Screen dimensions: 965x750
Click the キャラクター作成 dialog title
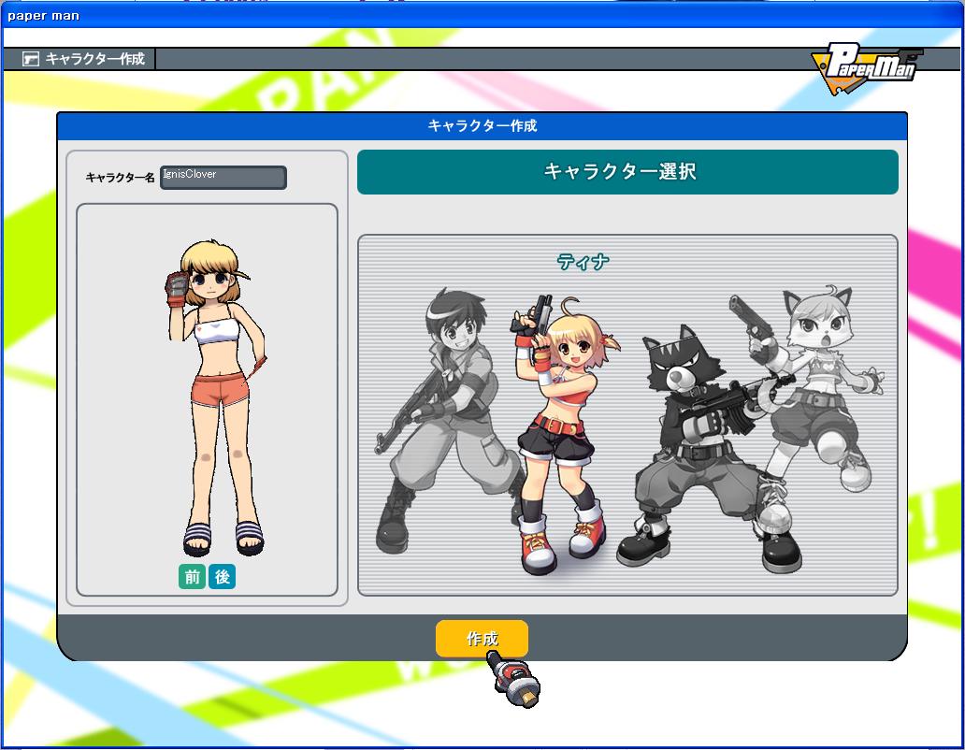482,126
